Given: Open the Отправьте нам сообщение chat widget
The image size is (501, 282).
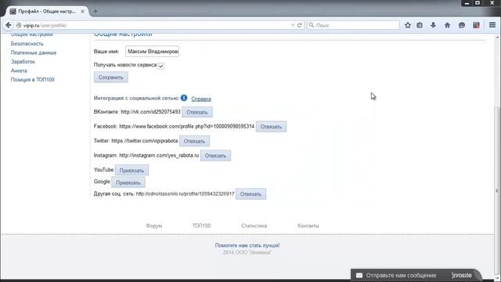Looking at the screenshot, I should (416, 275).
